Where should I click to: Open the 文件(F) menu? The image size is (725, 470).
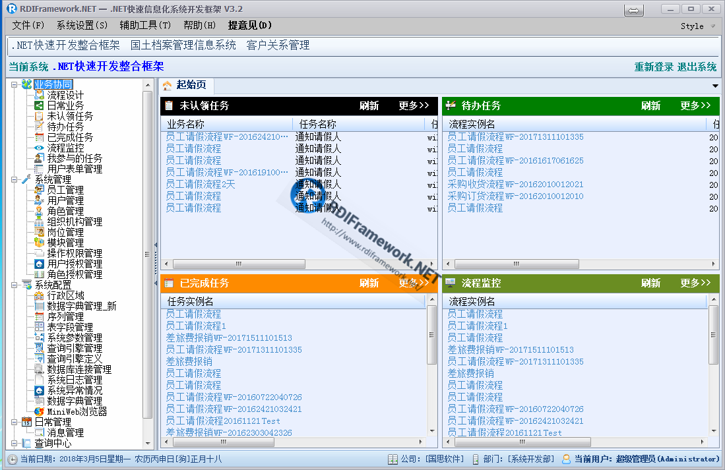[28, 26]
